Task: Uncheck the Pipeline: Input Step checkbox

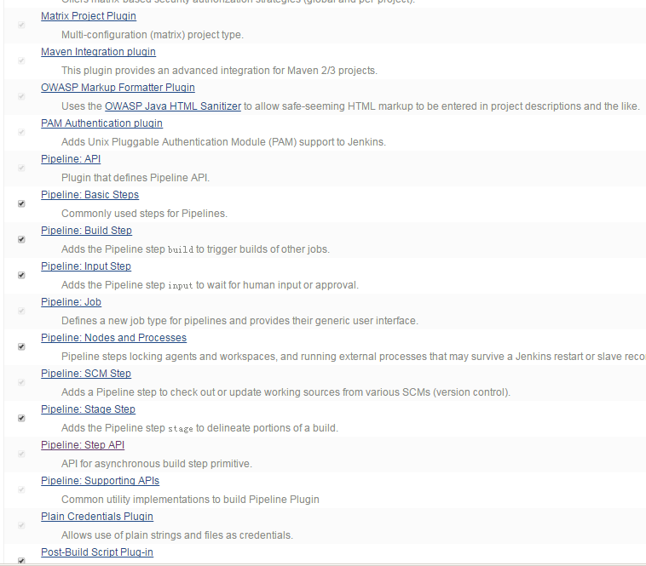Action: (x=21, y=276)
